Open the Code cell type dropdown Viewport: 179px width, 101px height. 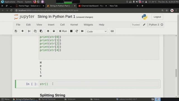[97, 31]
